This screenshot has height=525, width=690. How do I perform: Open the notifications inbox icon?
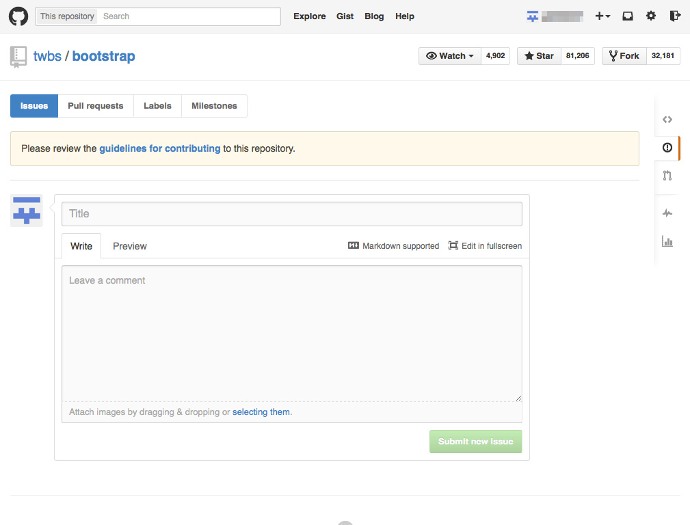coord(628,16)
